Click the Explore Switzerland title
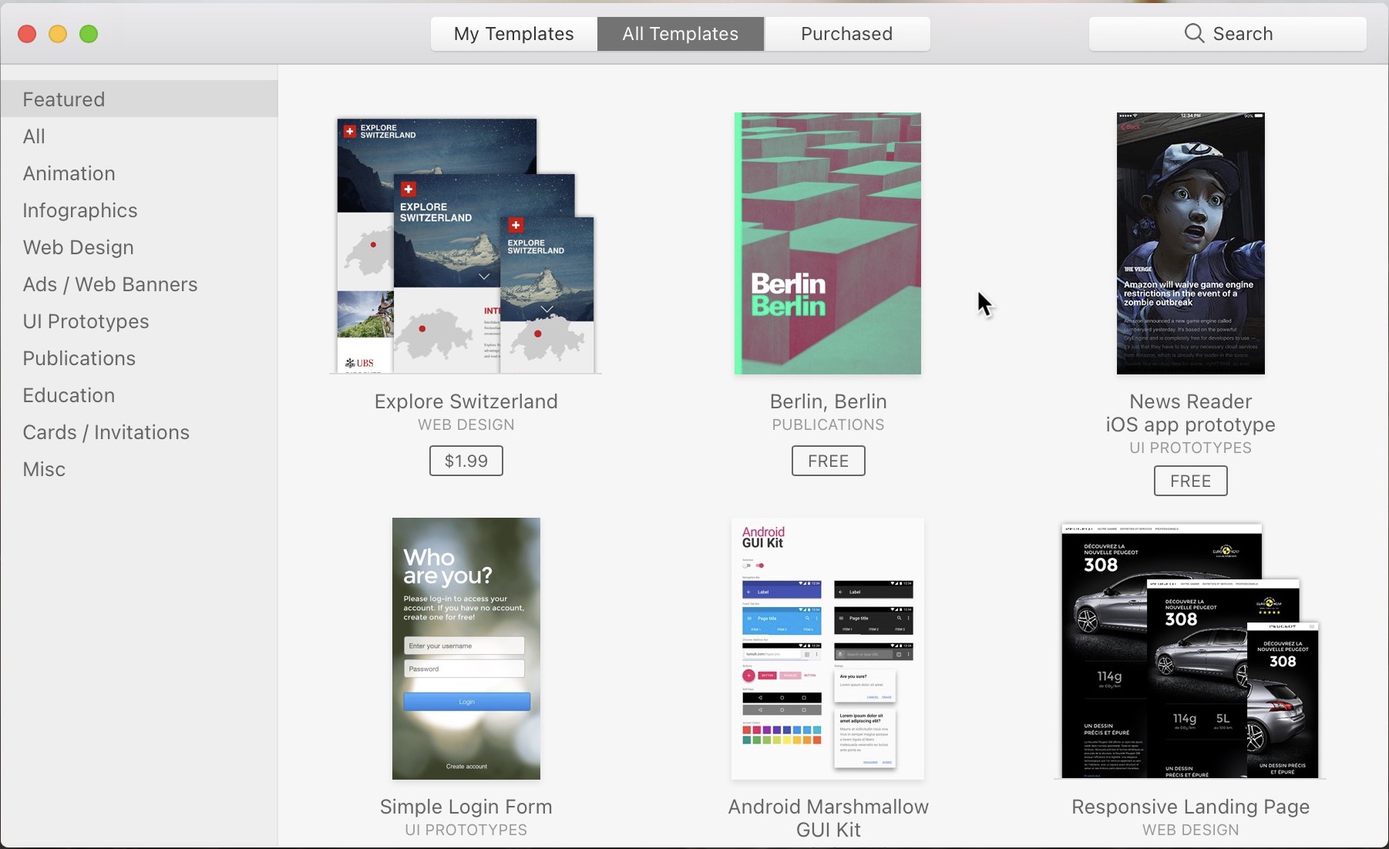Viewport: 1389px width, 849px height. point(466,401)
